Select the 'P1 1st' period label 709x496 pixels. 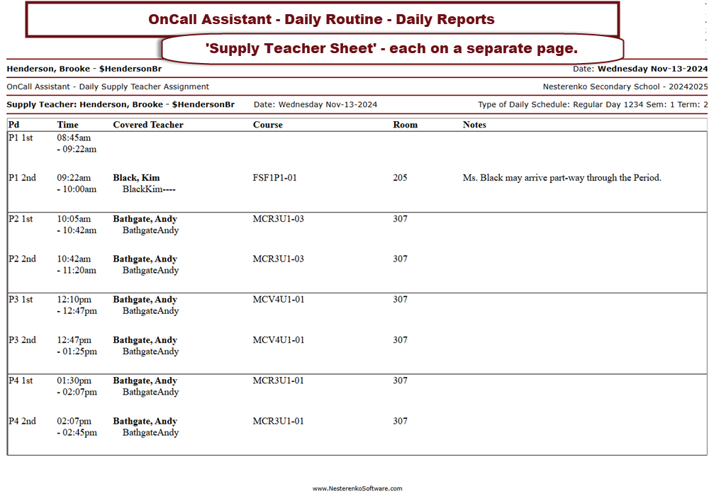pyautogui.click(x=21, y=137)
